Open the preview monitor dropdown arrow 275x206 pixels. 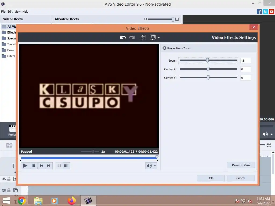pyautogui.click(x=159, y=38)
